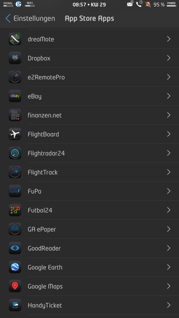
Task: Expand e2RemotePro settings chevron
Action: (169, 77)
